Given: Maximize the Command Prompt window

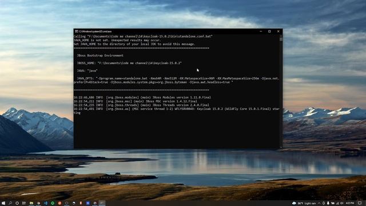Looking at the screenshot, I should click(269, 31).
